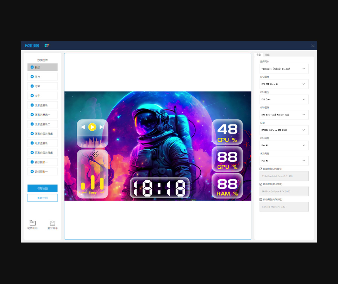The height and width of the screenshot is (284, 338).
Task: Add the 圆形进度条一 widget
Action: 43,115
